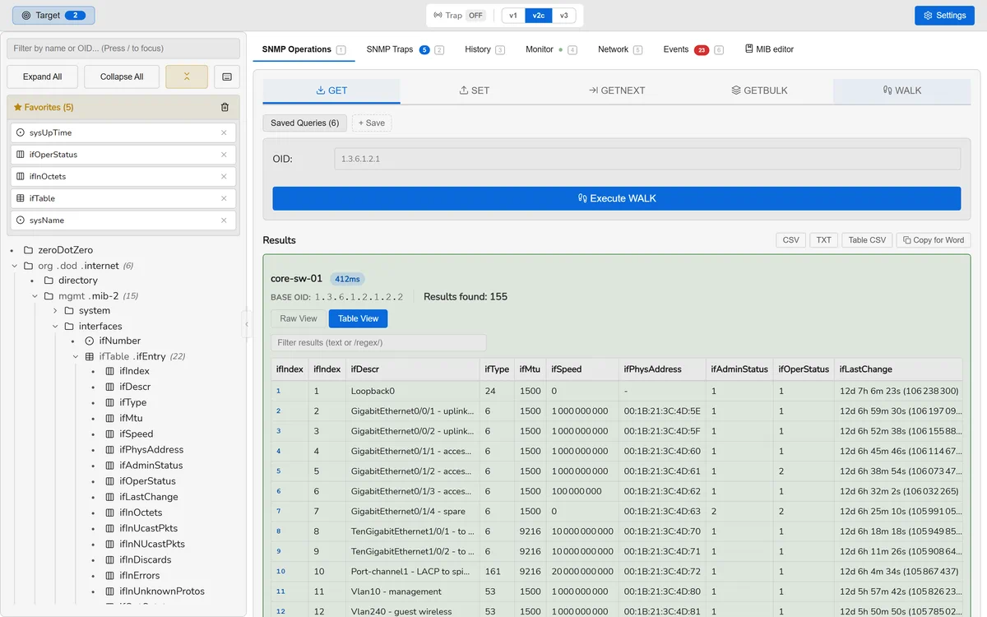Viewport: 987px width, 617px height.
Task: Open the MIB editor tab
Action: pyautogui.click(x=769, y=49)
